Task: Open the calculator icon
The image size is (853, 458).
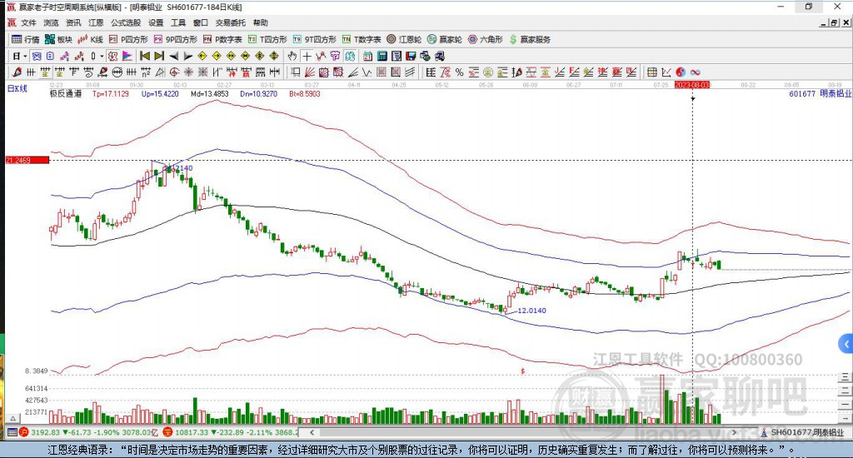Action: tap(382, 56)
